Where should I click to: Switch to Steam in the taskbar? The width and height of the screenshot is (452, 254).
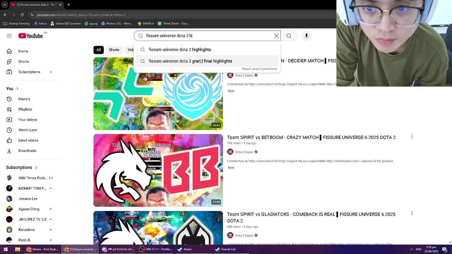coord(185,249)
